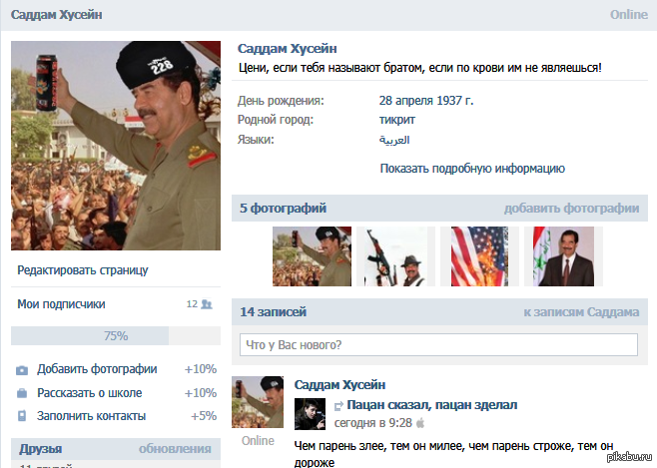Image resolution: width=657 pixels, height=468 pixels.
Task: Open the hometown тикрит link
Action: click(396, 120)
